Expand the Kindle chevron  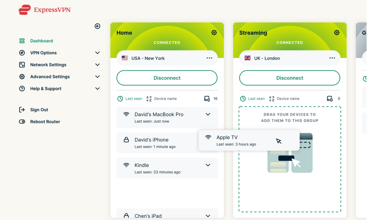208,165
